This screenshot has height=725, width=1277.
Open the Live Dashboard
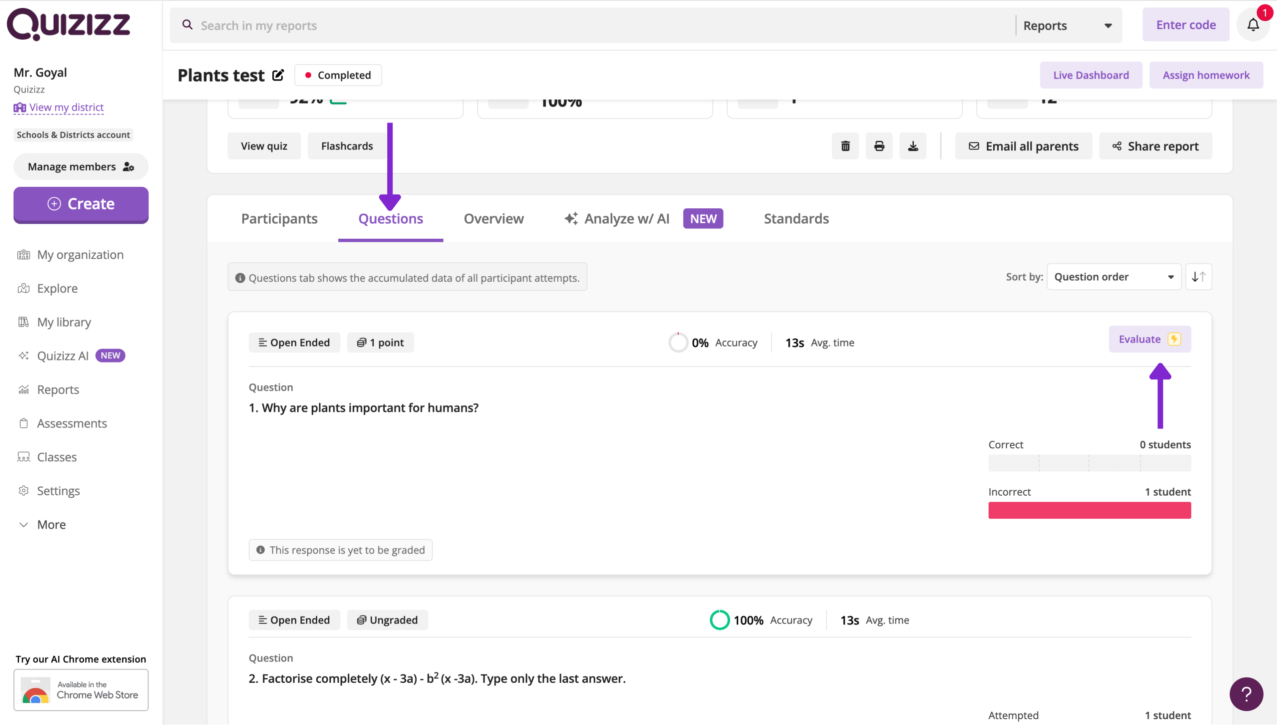(1090, 75)
